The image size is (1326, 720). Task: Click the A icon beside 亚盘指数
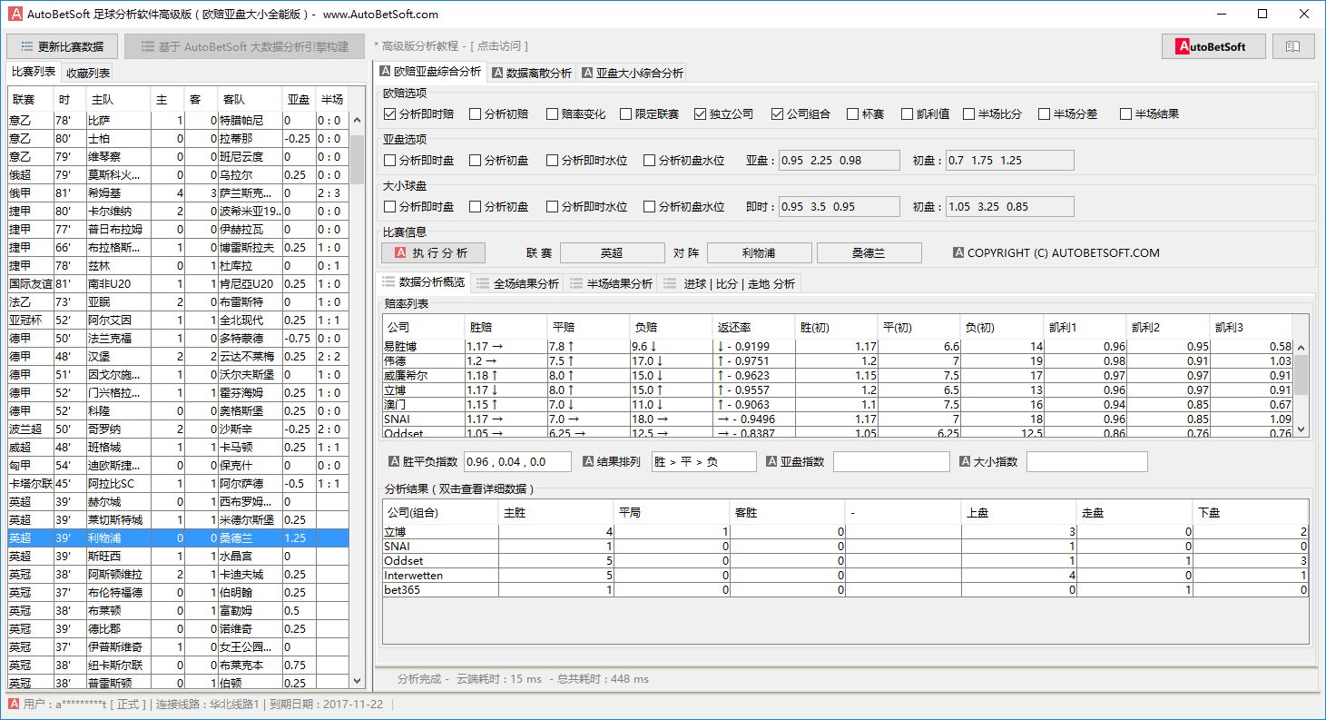[771, 461]
